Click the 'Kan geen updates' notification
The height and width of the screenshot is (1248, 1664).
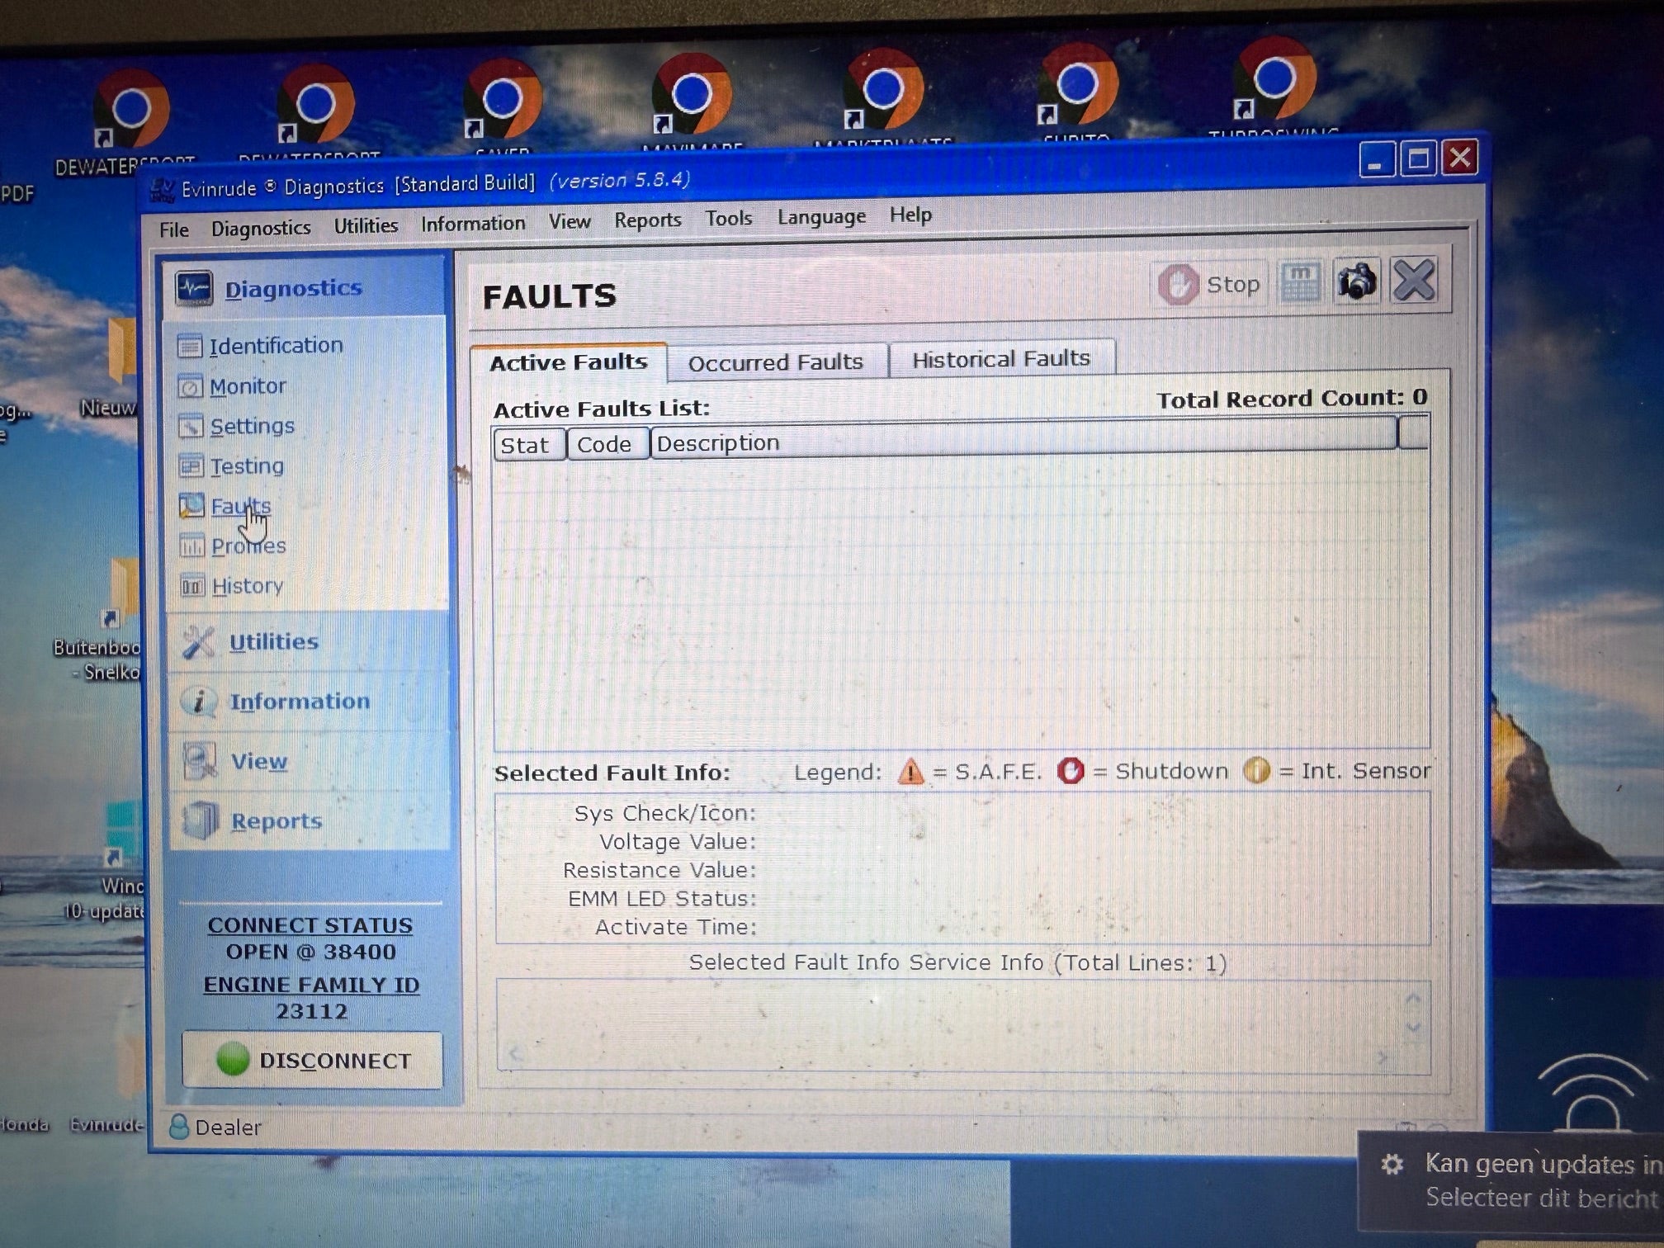[x=1512, y=1181]
